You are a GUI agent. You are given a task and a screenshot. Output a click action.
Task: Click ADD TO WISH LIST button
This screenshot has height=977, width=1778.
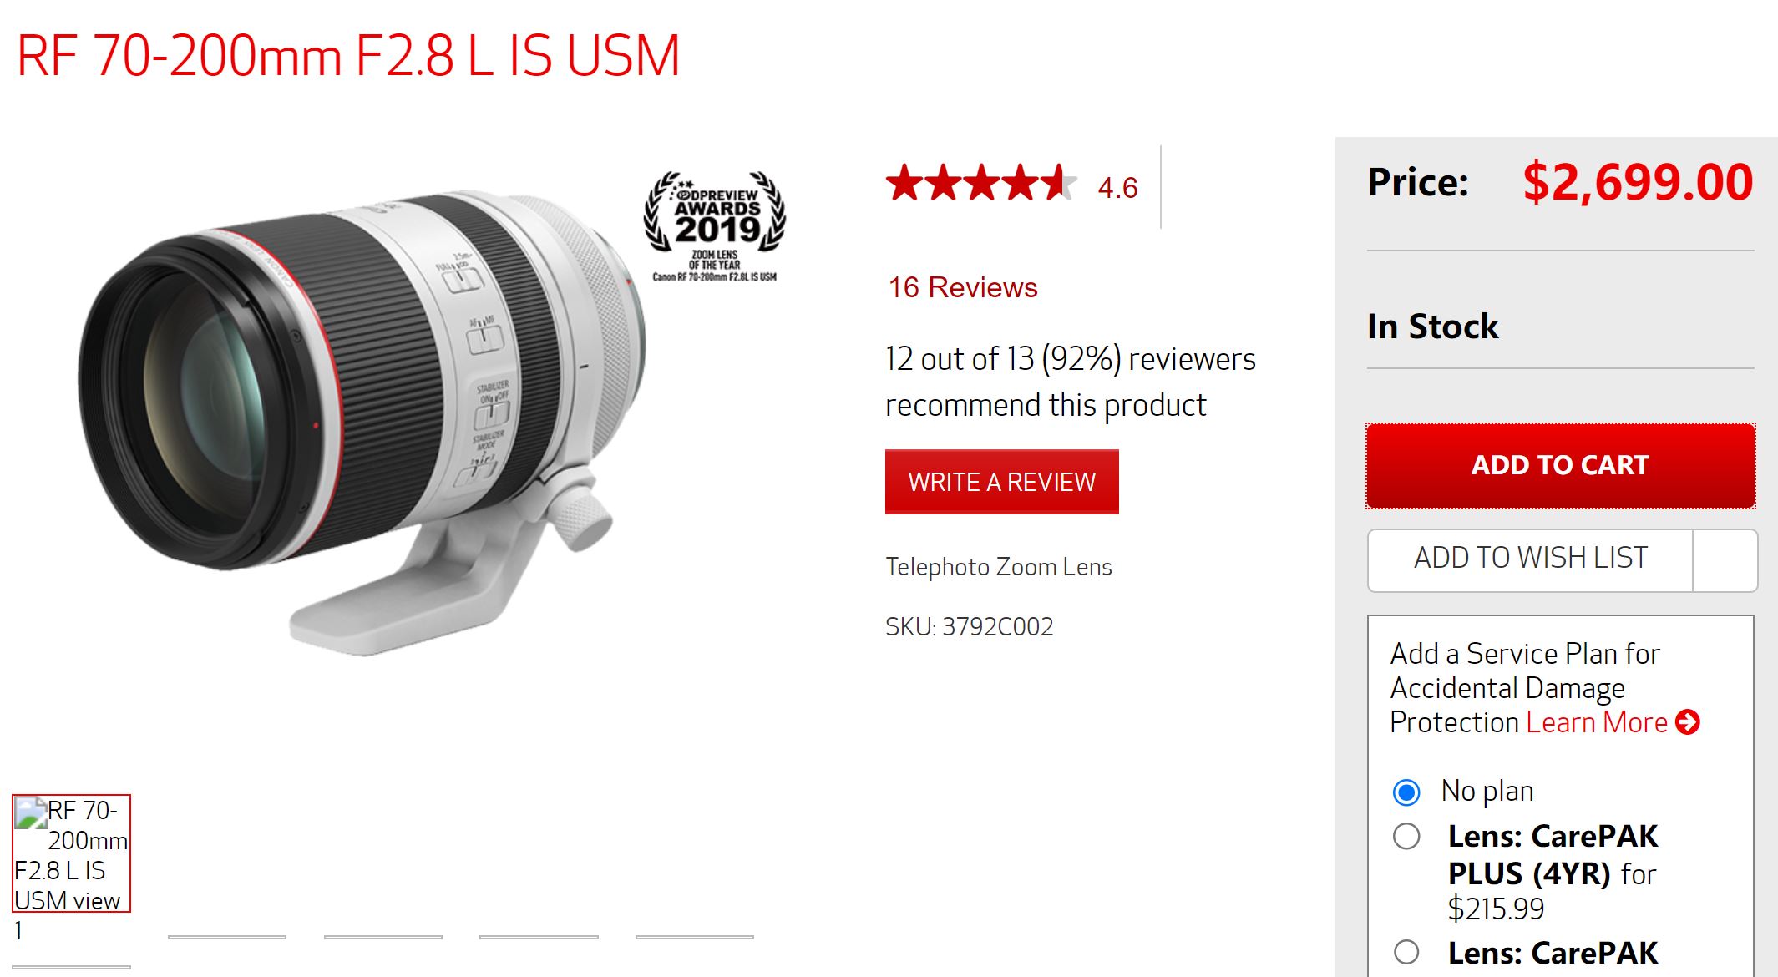tap(1530, 560)
